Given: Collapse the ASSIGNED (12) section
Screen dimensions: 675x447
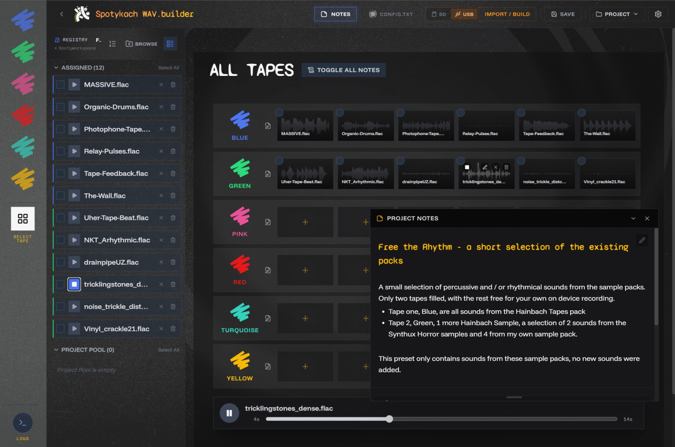Looking at the screenshot, I should pyautogui.click(x=56, y=68).
